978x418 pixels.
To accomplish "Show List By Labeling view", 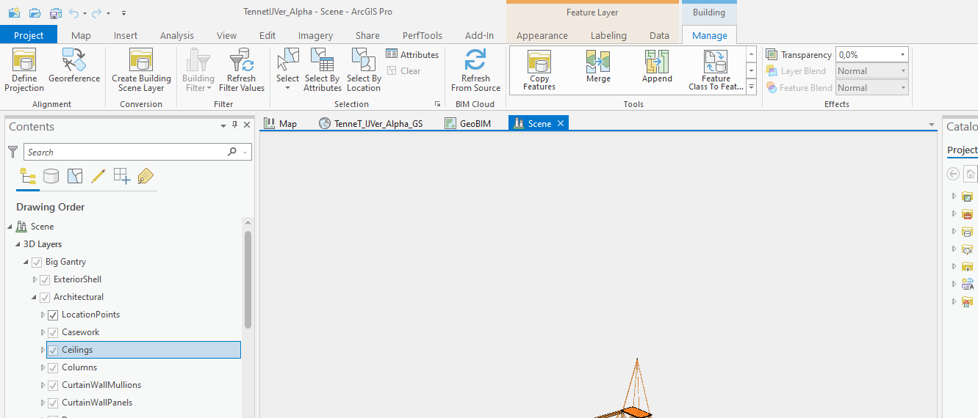I will tap(145, 176).
